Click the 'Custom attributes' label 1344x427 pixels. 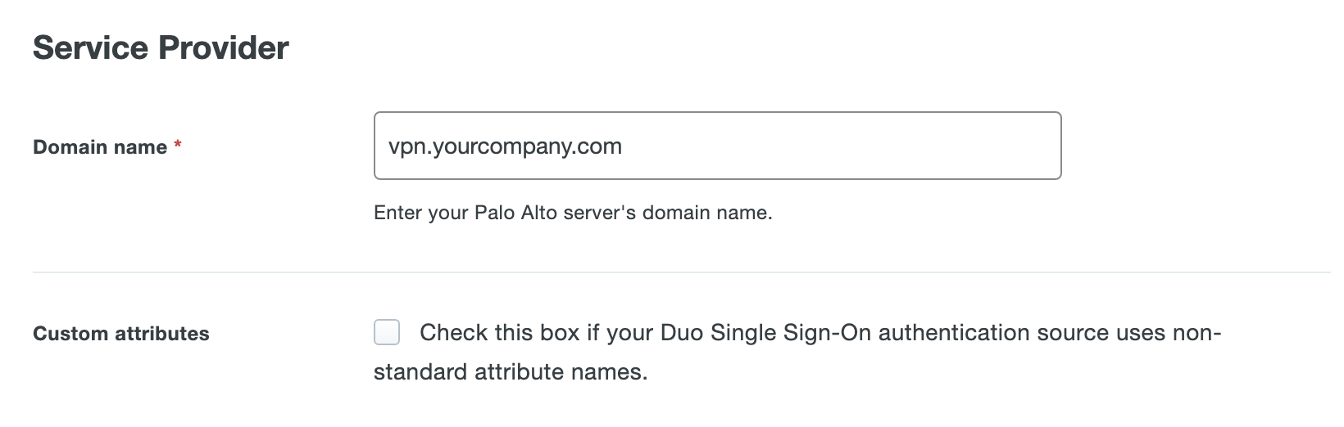click(x=121, y=334)
